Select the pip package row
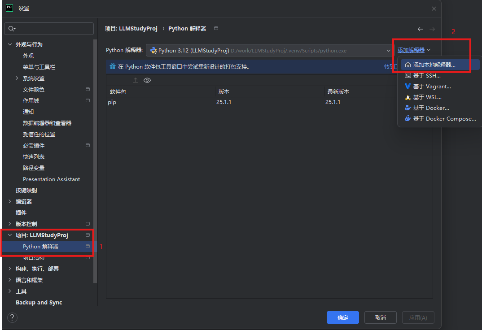The image size is (482, 330). (x=269, y=102)
